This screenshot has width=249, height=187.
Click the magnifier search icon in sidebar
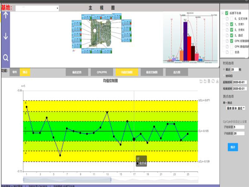pyautogui.click(x=6, y=57)
